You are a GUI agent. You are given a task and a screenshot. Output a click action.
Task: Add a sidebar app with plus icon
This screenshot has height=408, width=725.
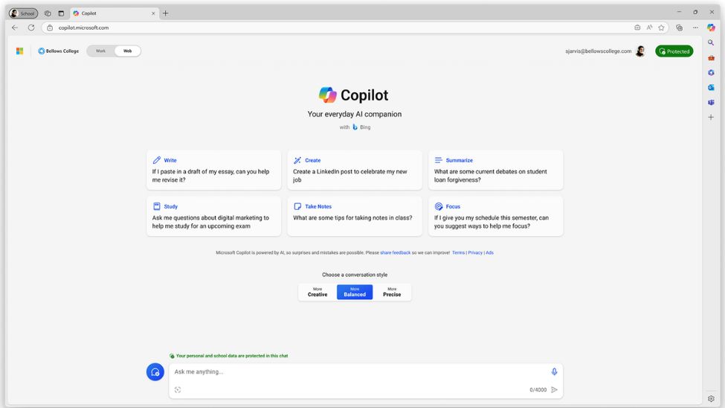tap(711, 117)
